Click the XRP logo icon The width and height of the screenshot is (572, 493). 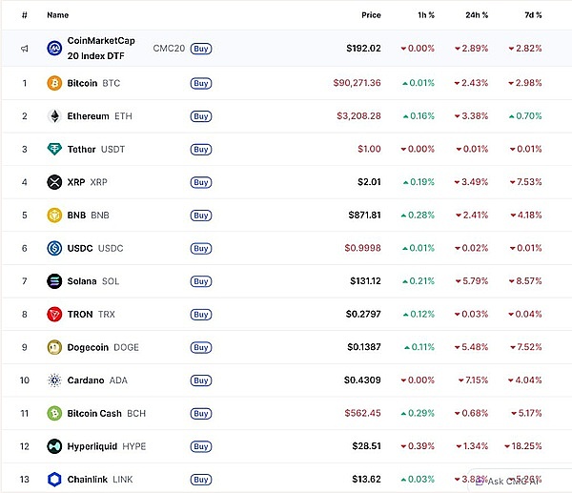pos(54,182)
